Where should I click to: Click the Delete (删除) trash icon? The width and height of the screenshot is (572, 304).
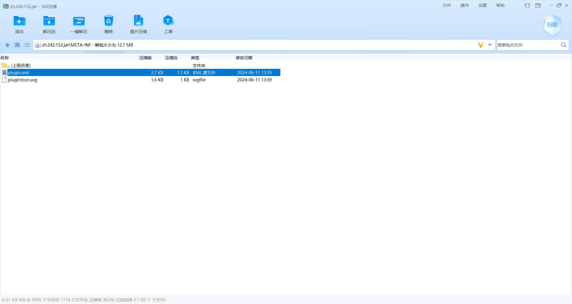pos(109,21)
